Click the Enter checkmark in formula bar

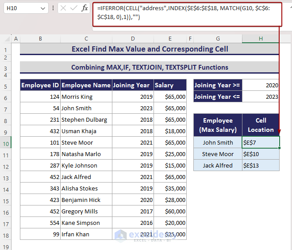coord(74,8)
